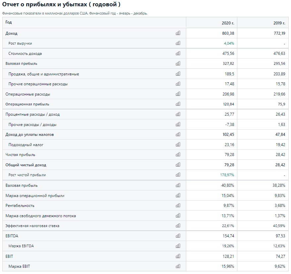The width and height of the screenshot is (291, 274).
Task: Open chart icon for Рост выручки row
Action: point(178,43)
